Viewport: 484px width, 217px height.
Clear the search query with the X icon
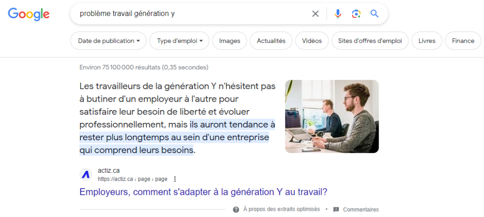point(315,14)
